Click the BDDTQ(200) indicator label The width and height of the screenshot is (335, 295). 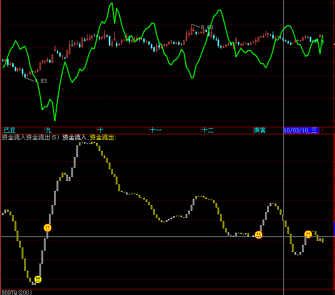coord(17,292)
